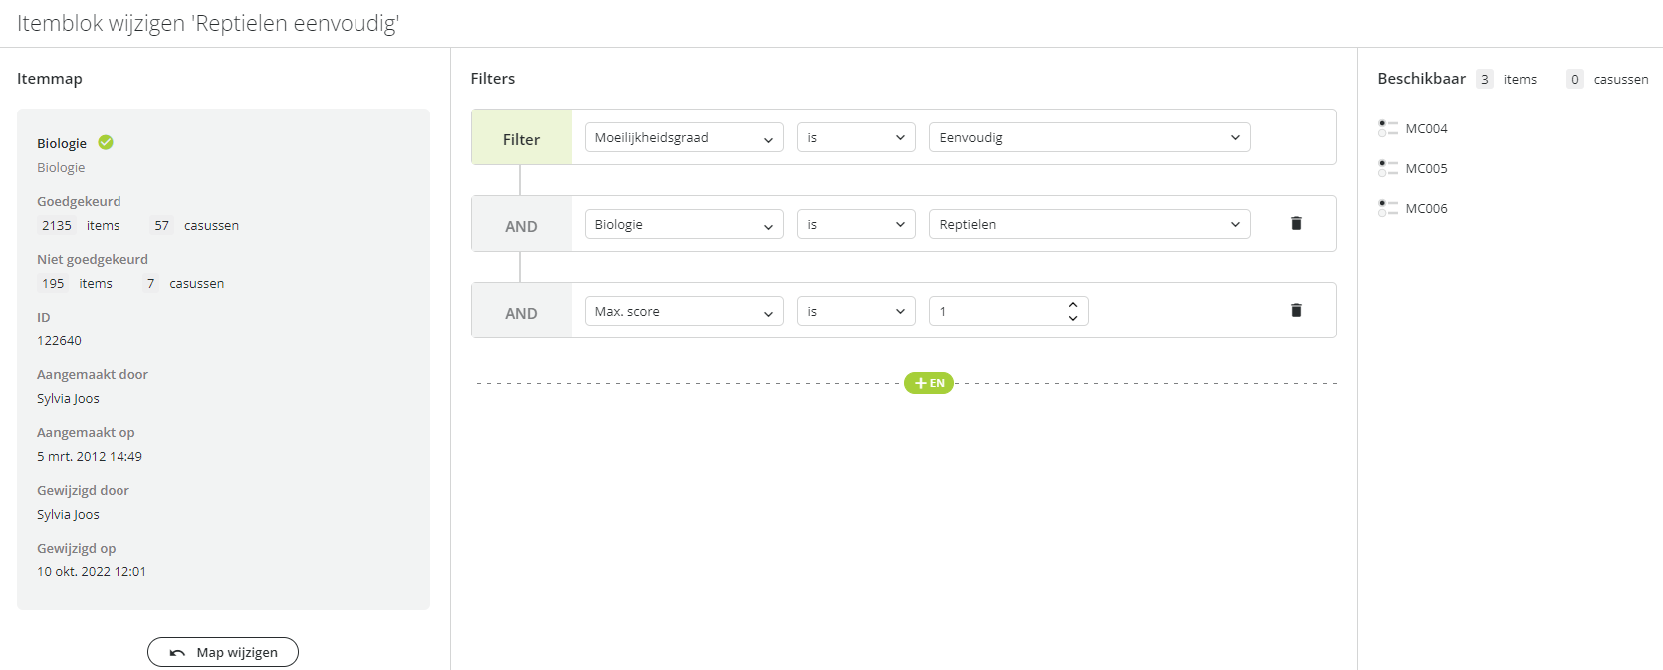Click the Itemmap section heading
1663x670 pixels.
tap(50, 79)
